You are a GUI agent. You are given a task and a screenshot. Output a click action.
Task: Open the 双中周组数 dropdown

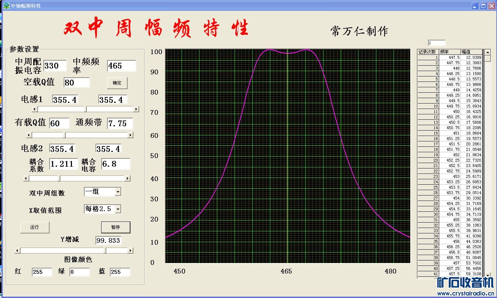point(118,192)
